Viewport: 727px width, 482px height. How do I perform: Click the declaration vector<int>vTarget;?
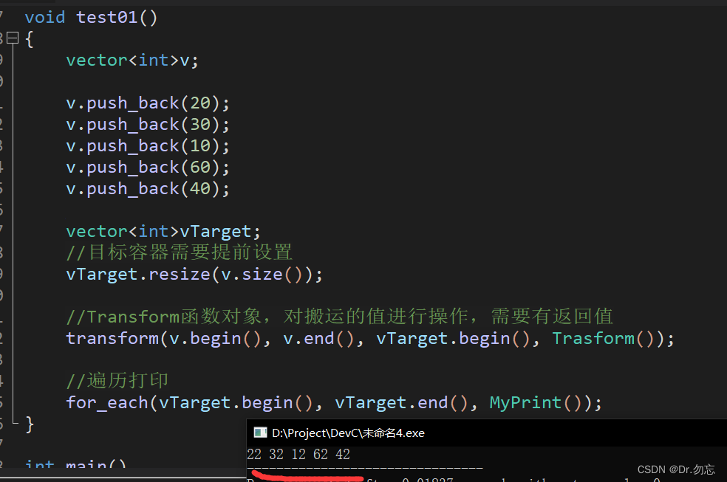(163, 231)
